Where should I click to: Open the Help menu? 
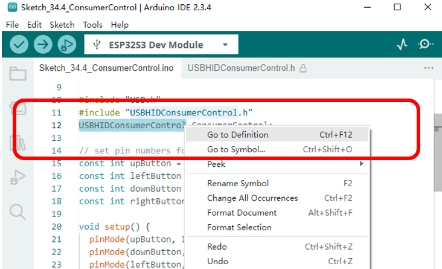[x=120, y=25]
